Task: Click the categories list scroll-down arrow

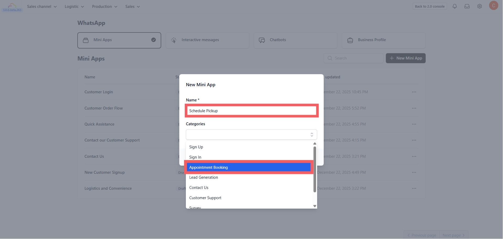Action: click(x=315, y=206)
